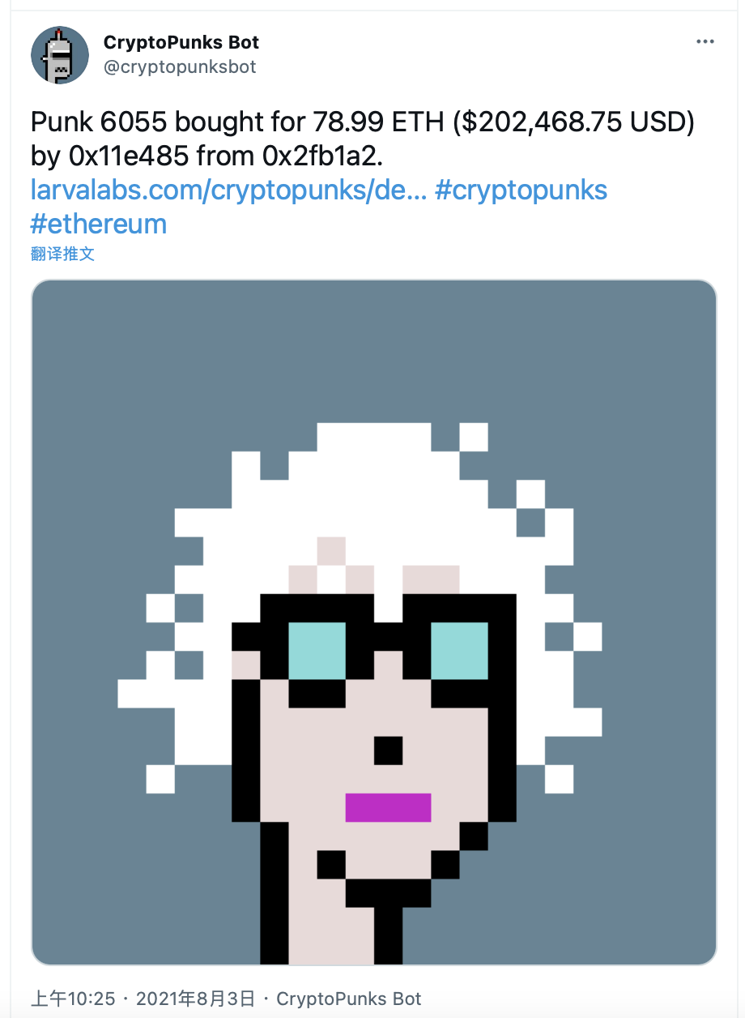Click the tweet text mentioning Punk 6055
Image resolution: width=745 pixels, height=1018 pixels.
click(363, 139)
